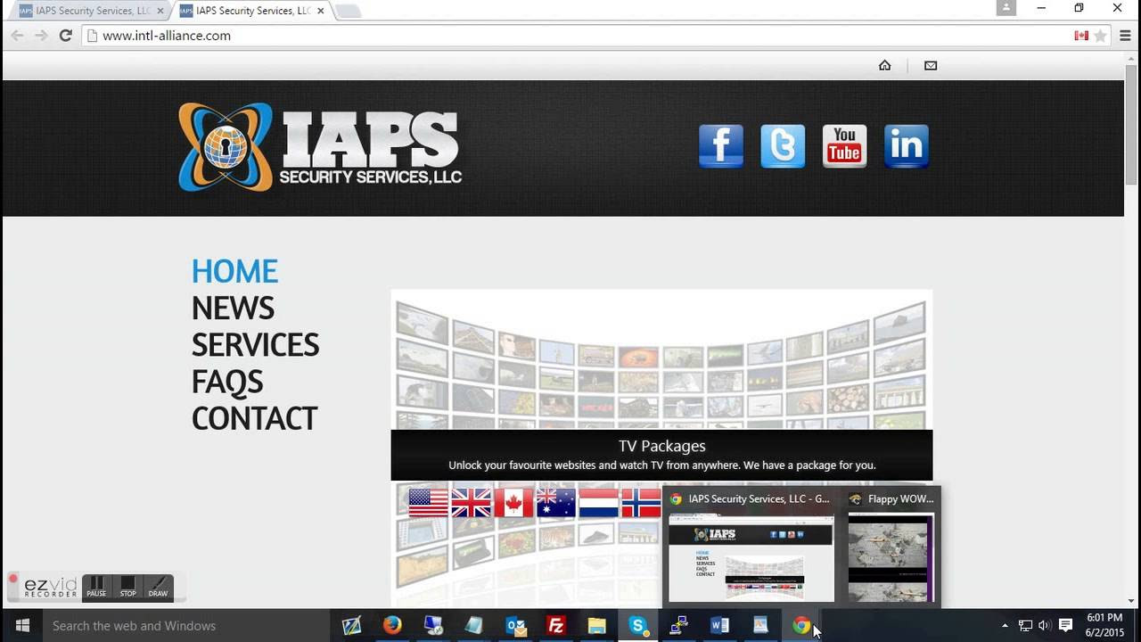Open the IAPS YouTube icon
Viewport: 1141px width, 642px height.
(x=844, y=146)
